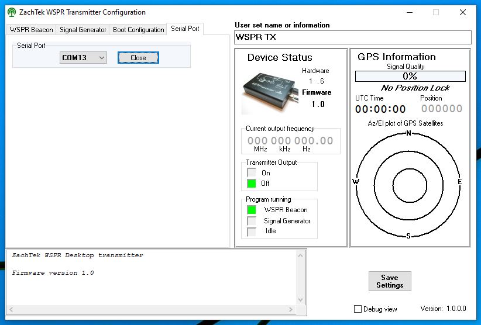
Task: Click the log horizontal scroll left arrow
Action: pos(11,310)
